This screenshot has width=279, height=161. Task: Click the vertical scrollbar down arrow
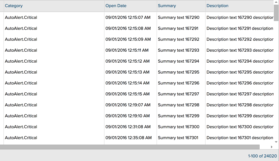[x=276, y=142]
